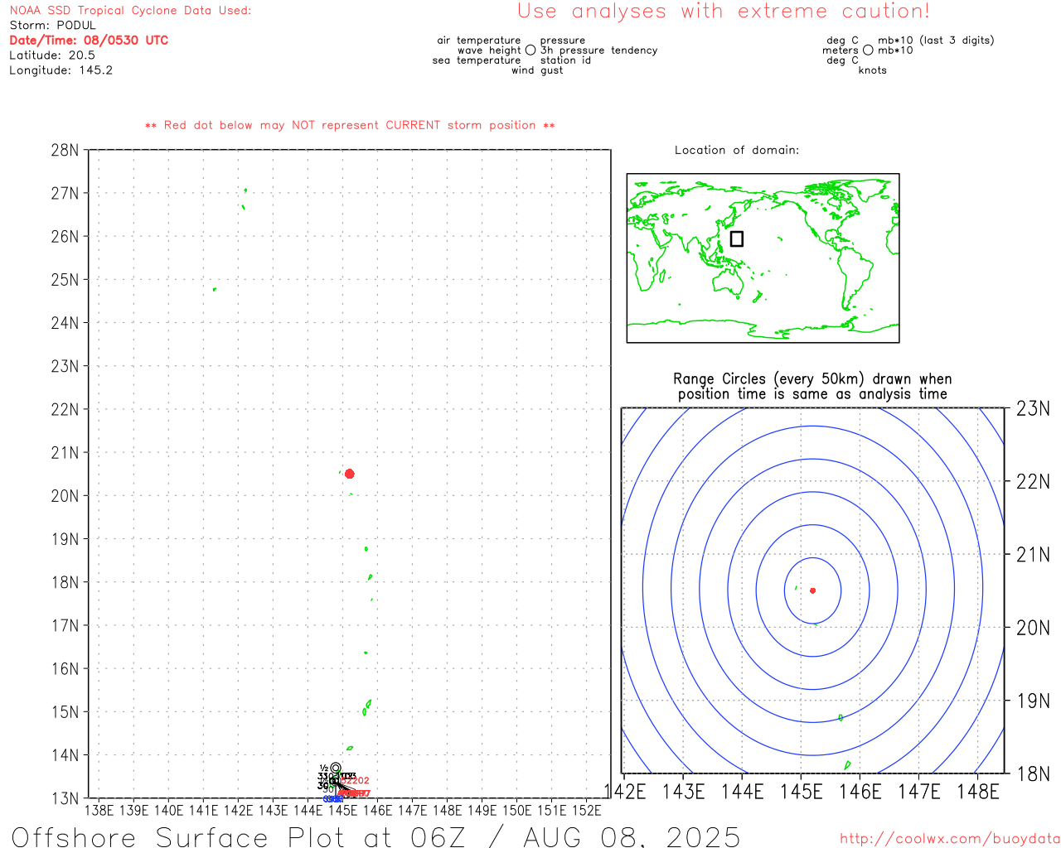The image size is (1061, 848).
Task: Click the world map domain thumbnail
Action: [763, 258]
